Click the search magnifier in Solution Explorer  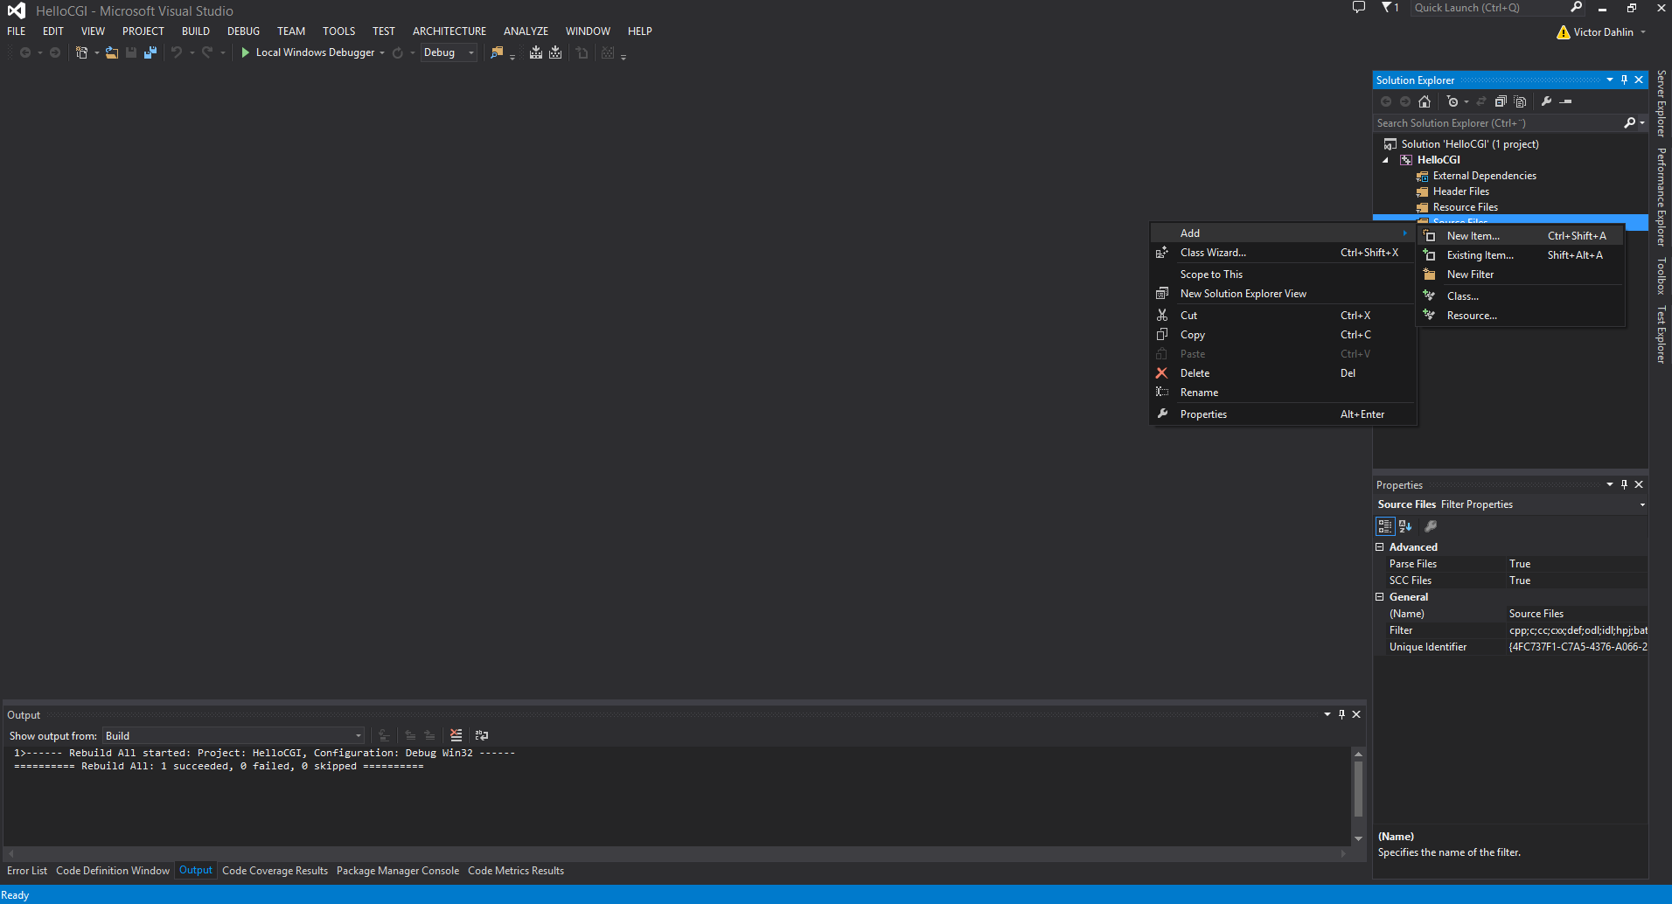(1630, 123)
